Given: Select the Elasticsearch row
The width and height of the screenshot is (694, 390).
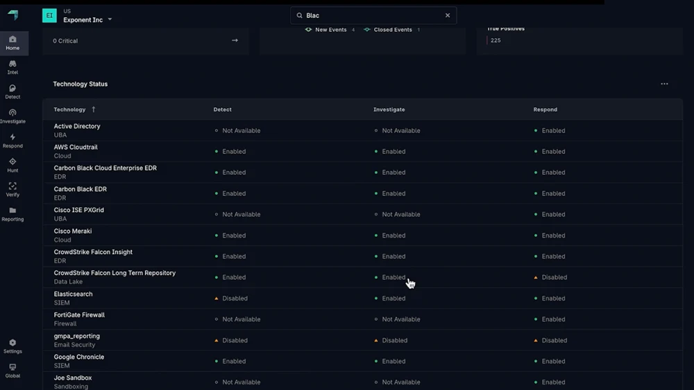Looking at the screenshot, I should tap(362, 298).
